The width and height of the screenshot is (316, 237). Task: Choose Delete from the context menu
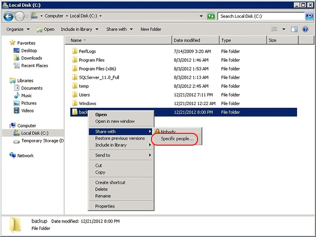pyautogui.click(x=121, y=189)
